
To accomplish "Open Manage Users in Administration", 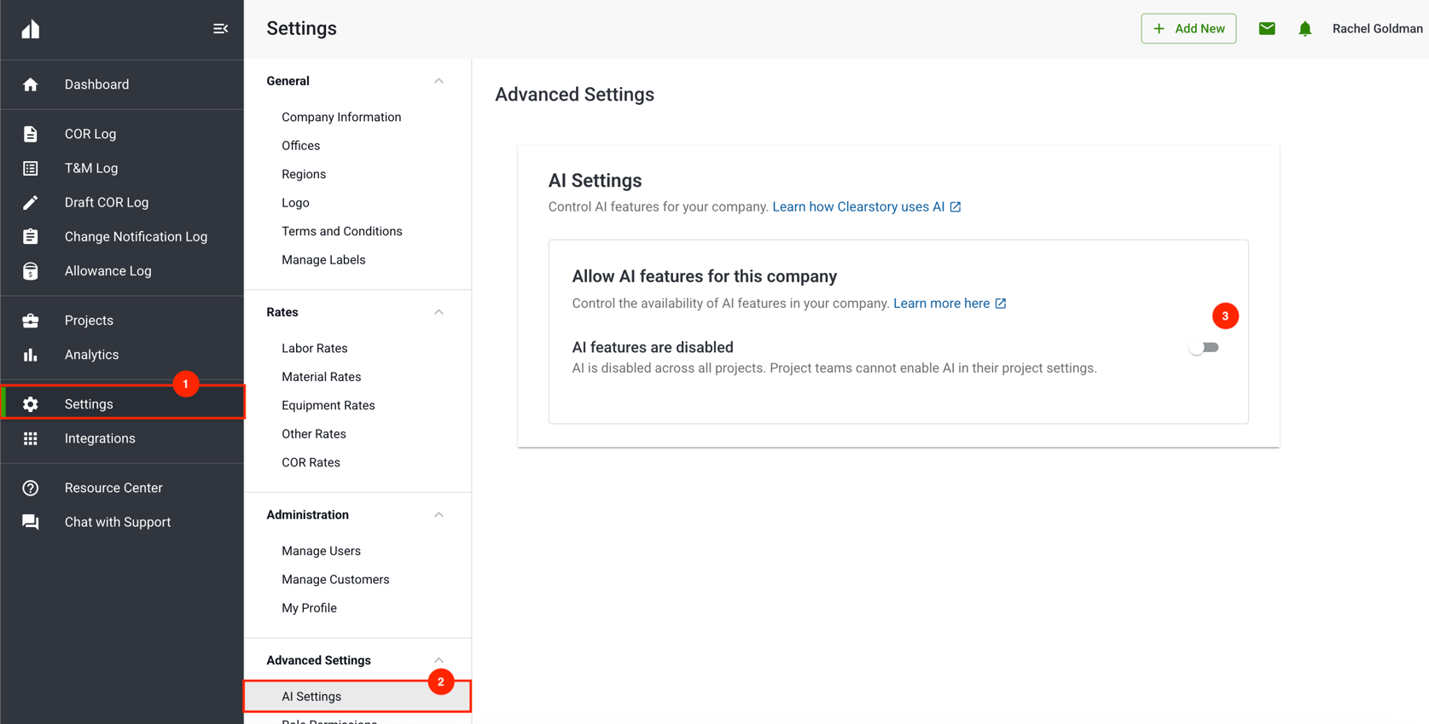I will [321, 551].
